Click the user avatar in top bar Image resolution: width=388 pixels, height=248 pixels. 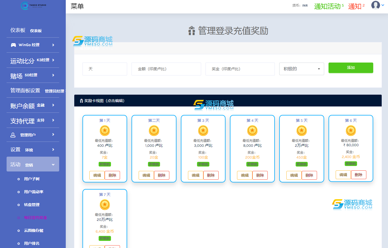tap(375, 5)
